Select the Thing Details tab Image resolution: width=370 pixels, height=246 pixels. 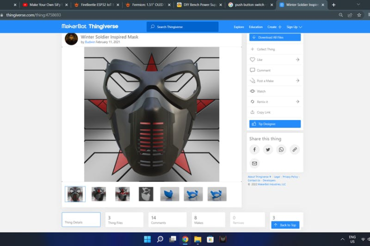[81, 220]
